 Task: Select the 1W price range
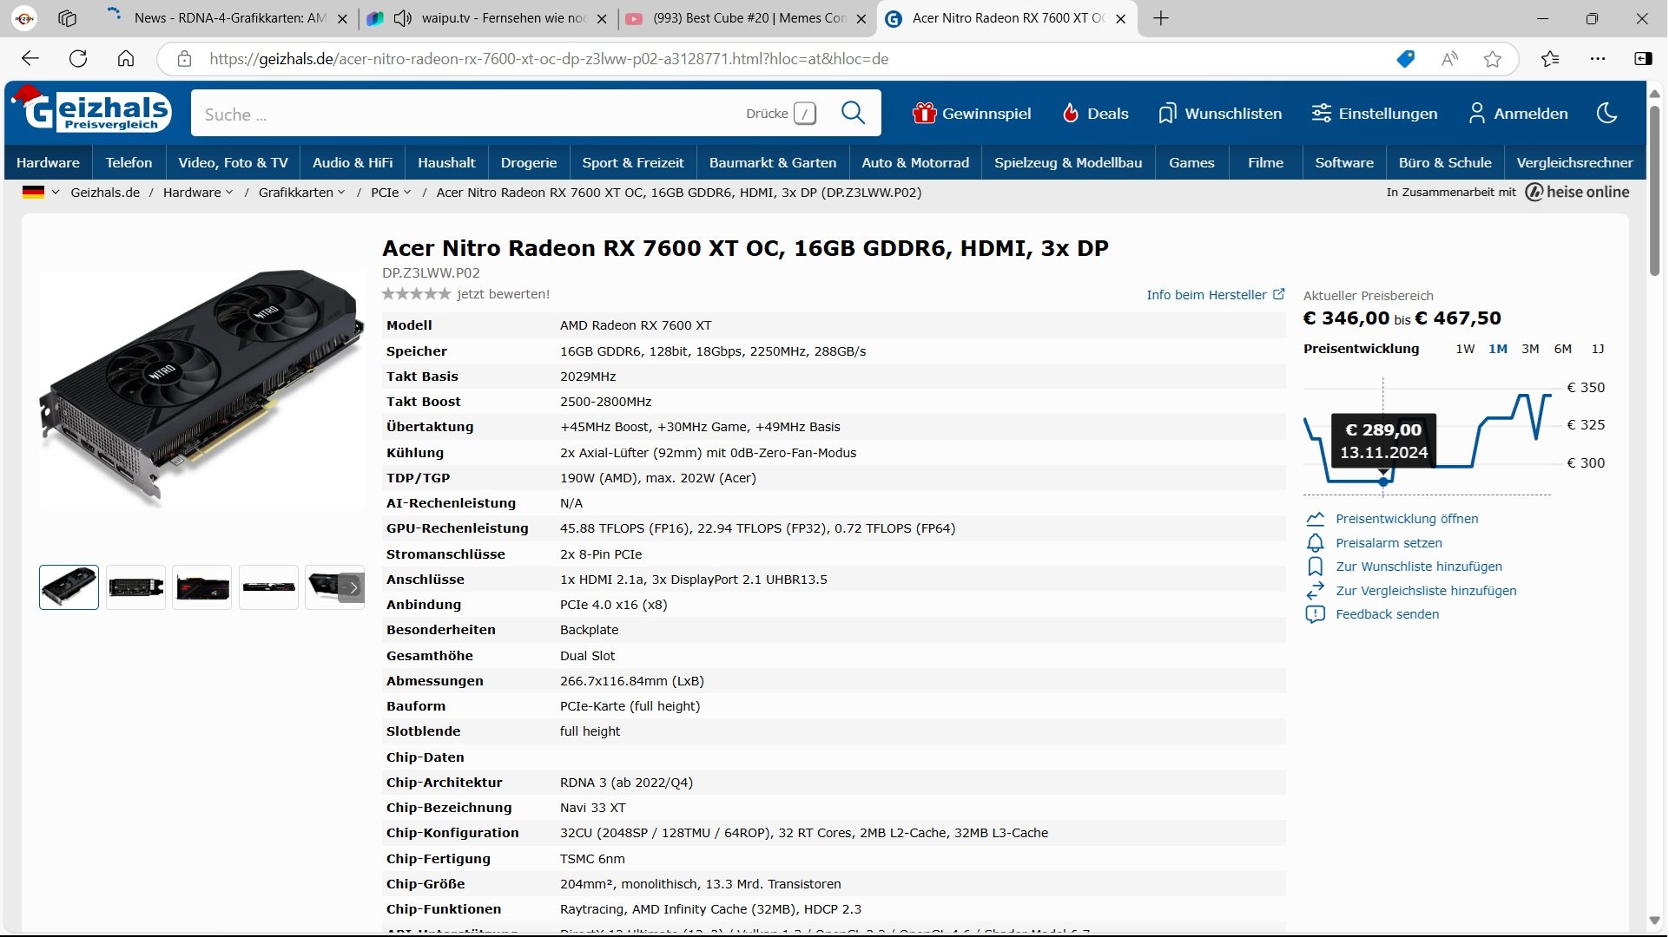point(1464,349)
